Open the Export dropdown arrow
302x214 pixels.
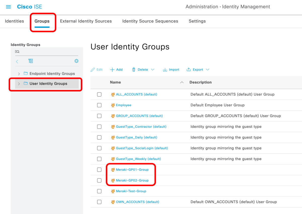pos(207,69)
